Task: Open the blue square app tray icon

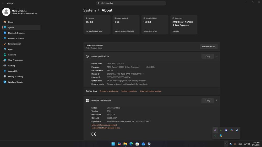Action: 226,130
